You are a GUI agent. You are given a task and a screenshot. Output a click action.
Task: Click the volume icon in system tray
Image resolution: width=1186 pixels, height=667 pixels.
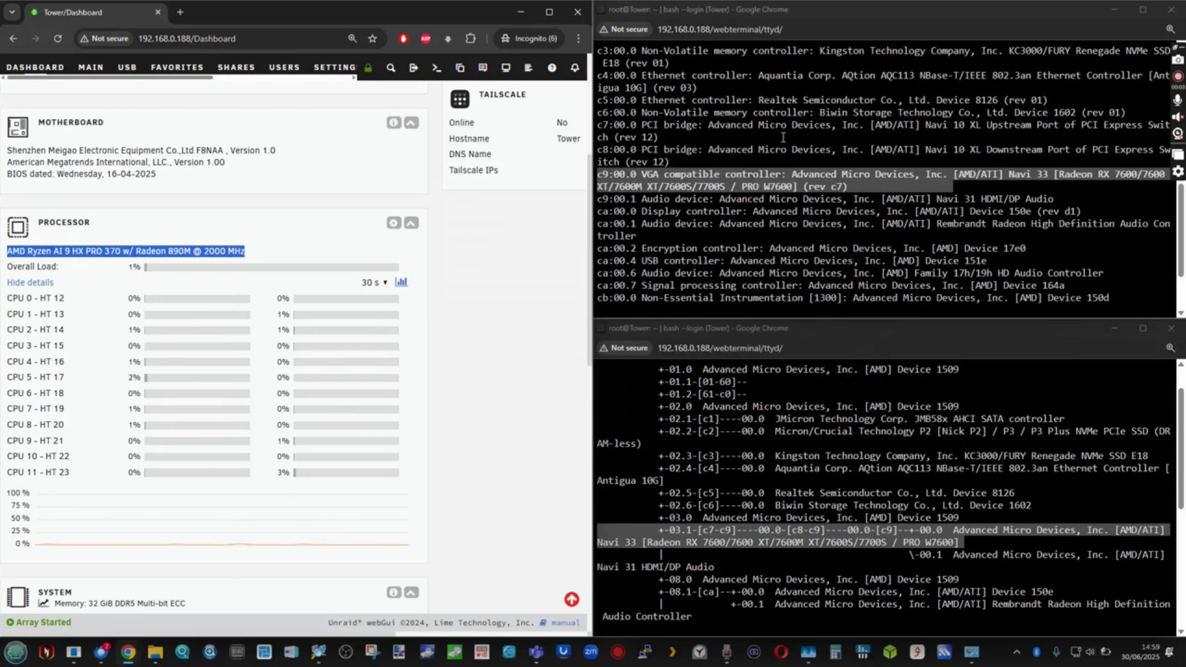tap(1090, 652)
